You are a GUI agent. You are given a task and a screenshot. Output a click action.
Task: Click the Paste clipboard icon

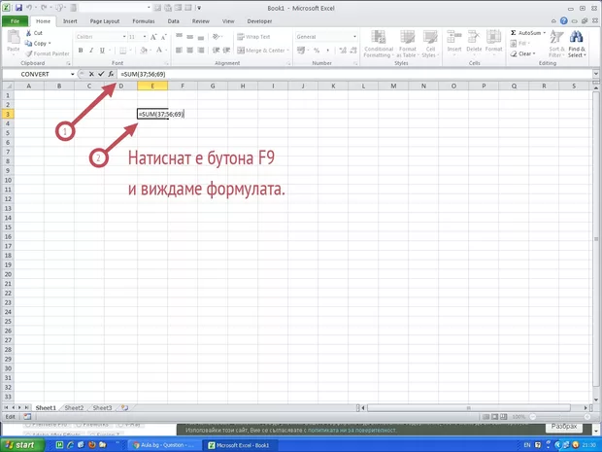[14, 37]
